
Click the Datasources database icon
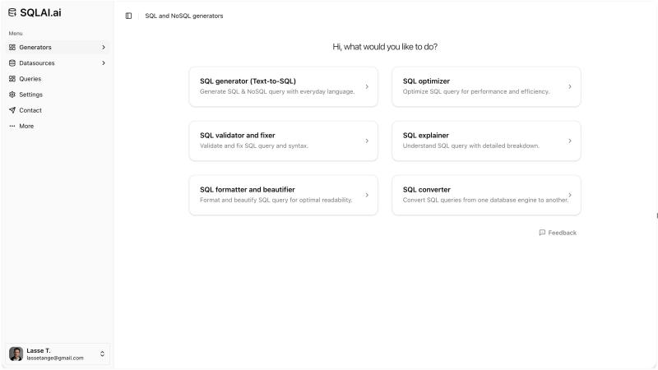[x=12, y=63]
